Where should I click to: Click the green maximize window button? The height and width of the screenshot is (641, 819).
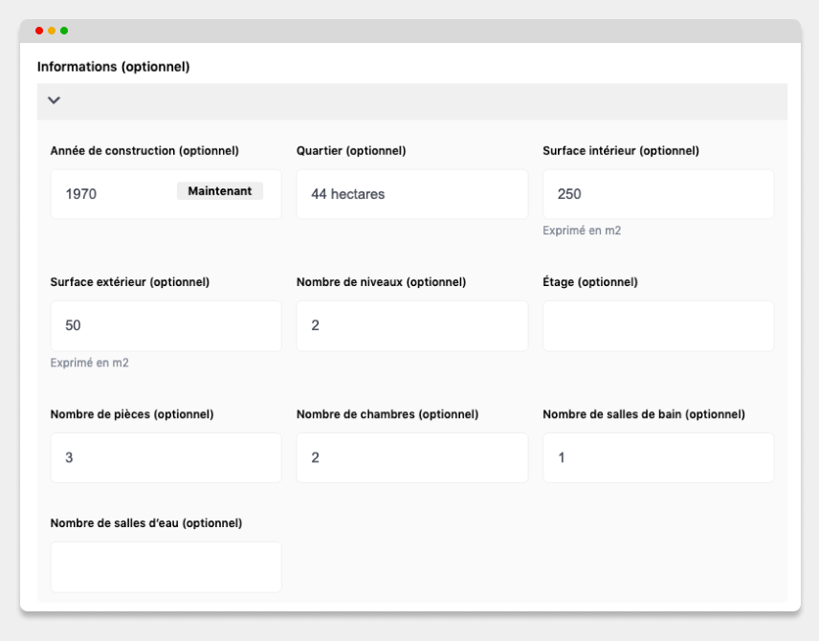[x=64, y=31]
